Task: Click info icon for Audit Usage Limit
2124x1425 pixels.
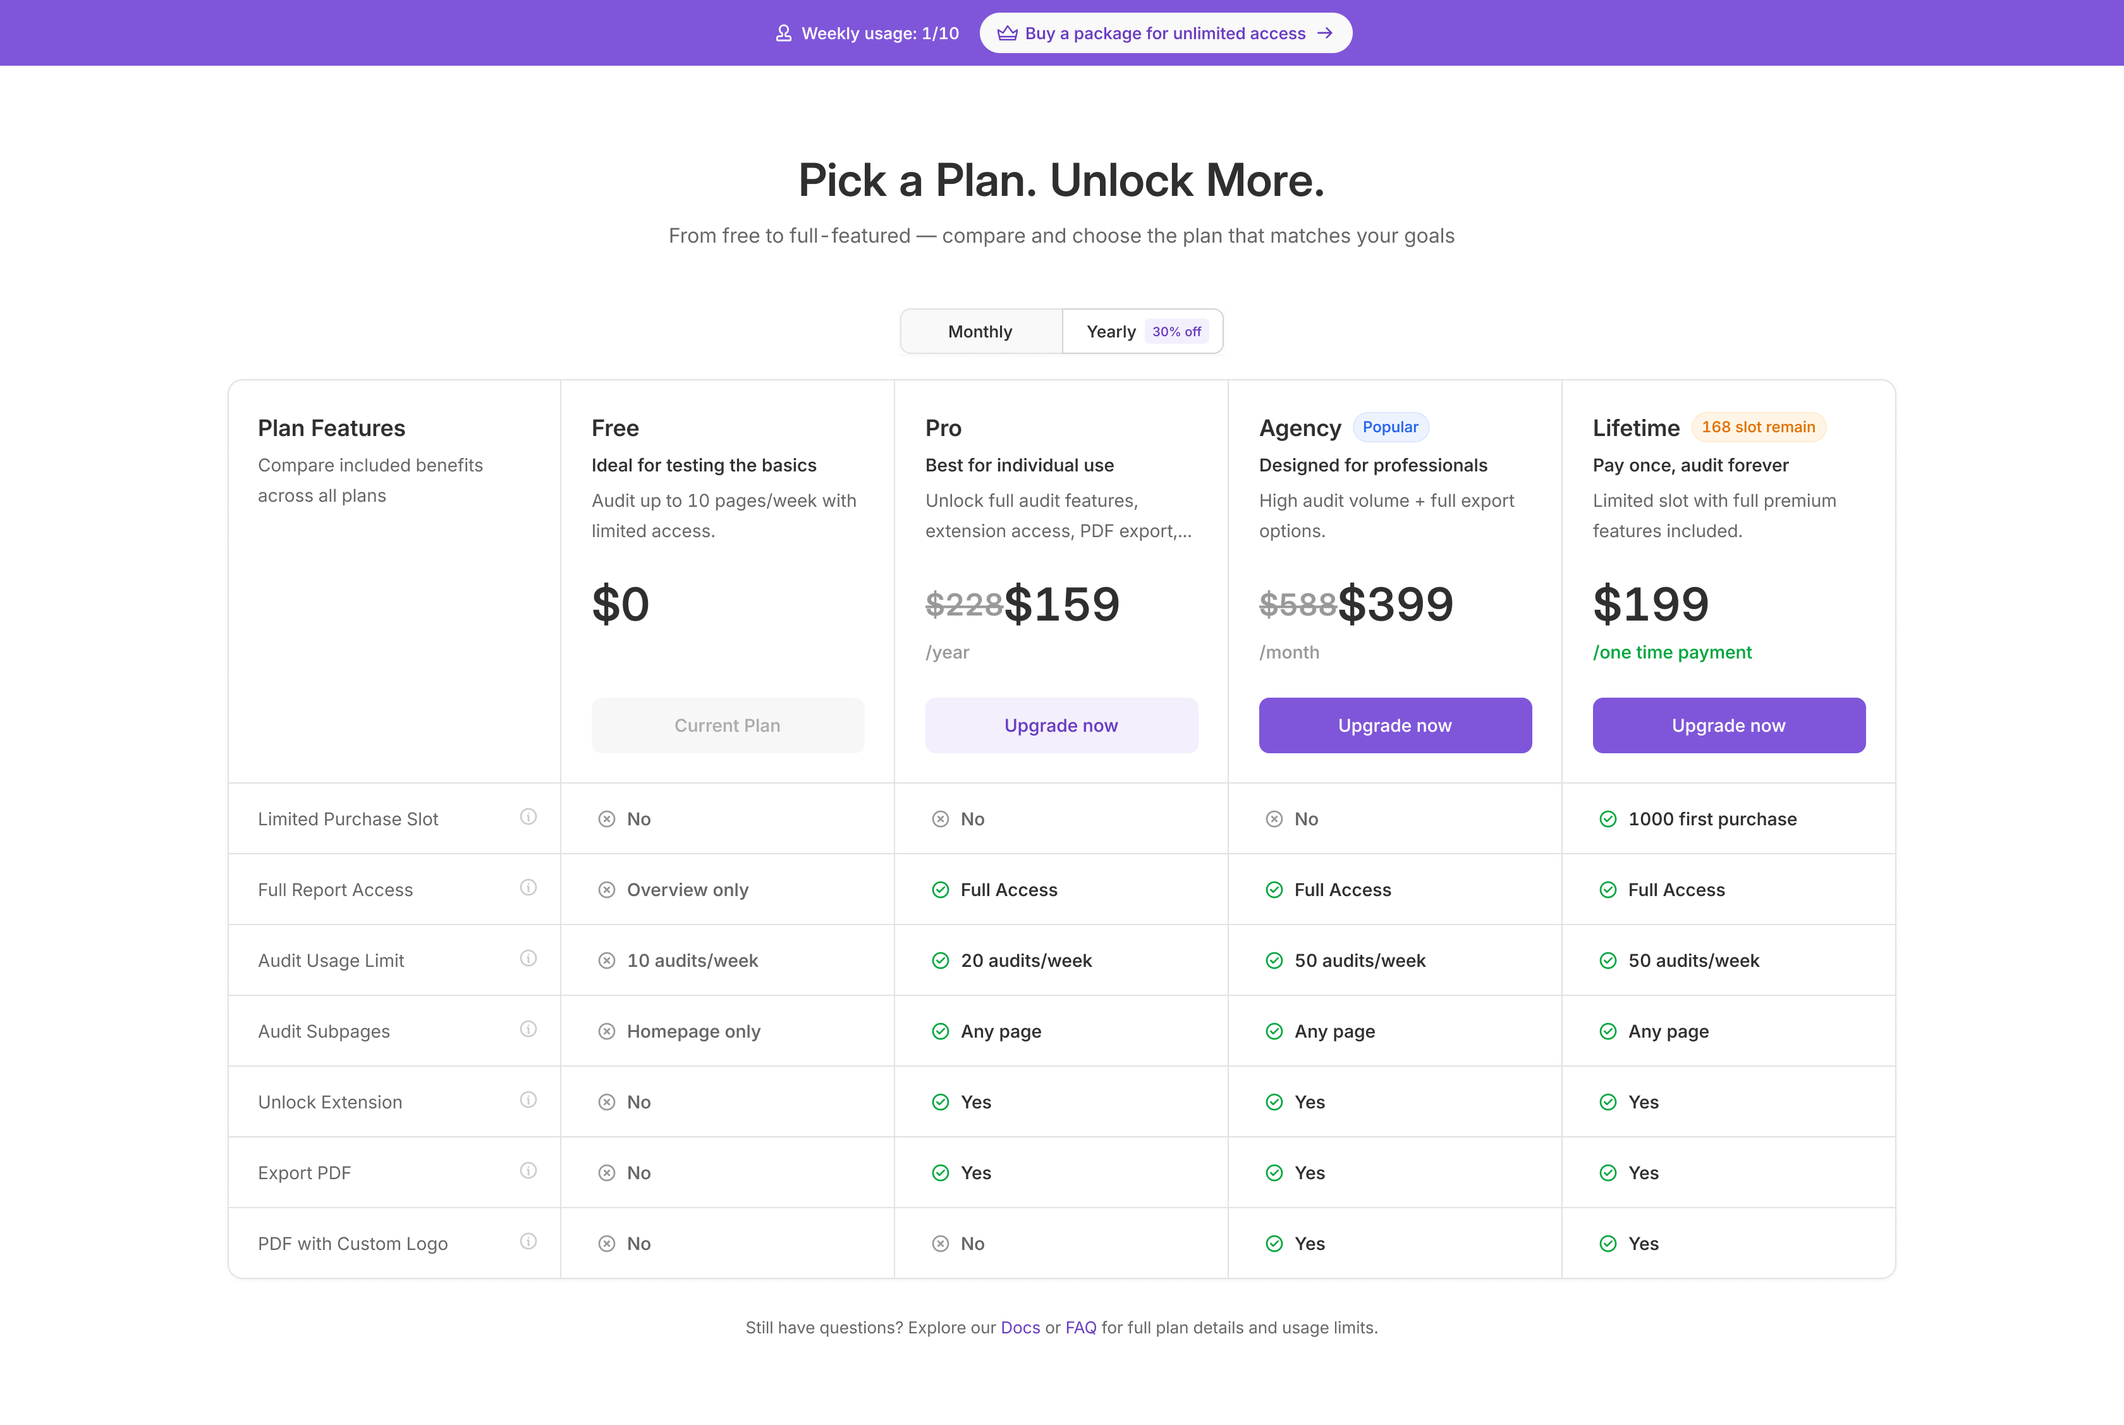Action: coord(528,959)
